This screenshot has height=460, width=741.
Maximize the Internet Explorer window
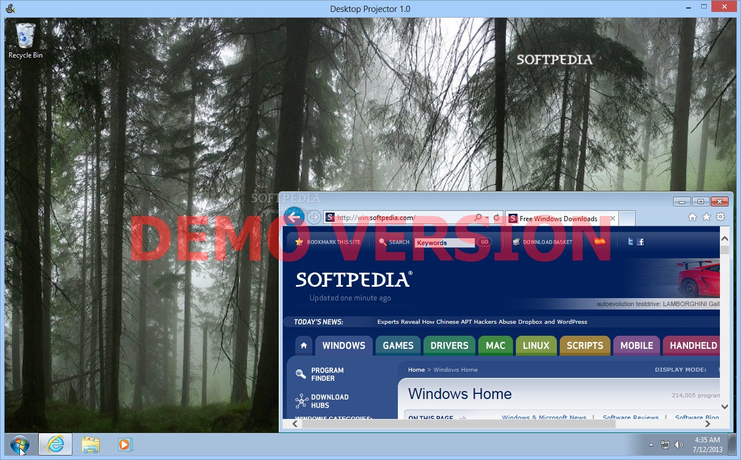pyautogui.click(x=701, y=201)
